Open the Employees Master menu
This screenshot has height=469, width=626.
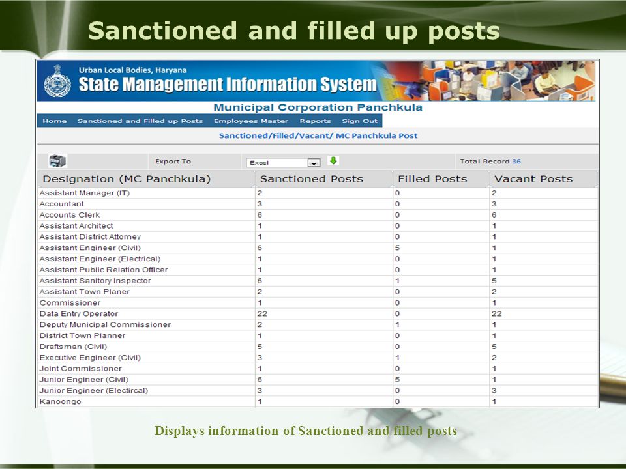coord(250,121)
